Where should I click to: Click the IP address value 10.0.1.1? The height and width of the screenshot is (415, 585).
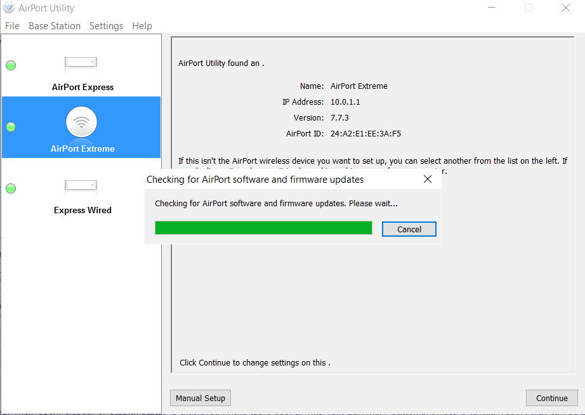(345, 102)
